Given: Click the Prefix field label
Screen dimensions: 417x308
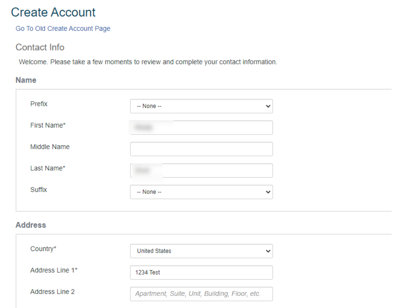Looking at the screenshot, I should pyautogui.click(x=39, y=104).
